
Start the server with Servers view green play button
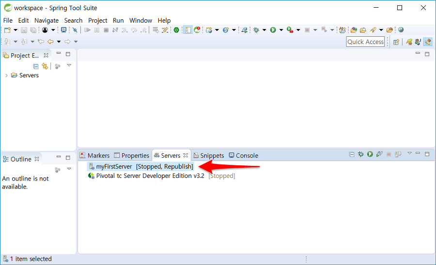[370, 154]
